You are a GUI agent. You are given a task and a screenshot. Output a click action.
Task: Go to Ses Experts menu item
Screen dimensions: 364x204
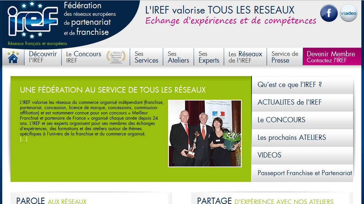tap(209, 57)
